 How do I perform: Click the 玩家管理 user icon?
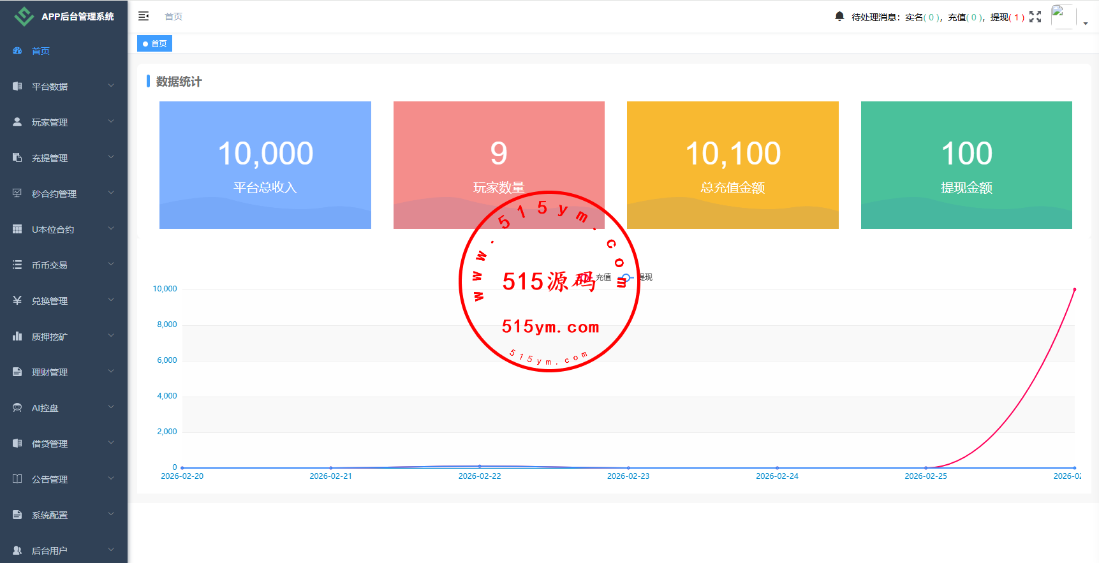tap(17, 122)
